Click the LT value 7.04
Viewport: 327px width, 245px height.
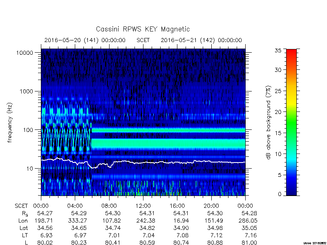149,235
